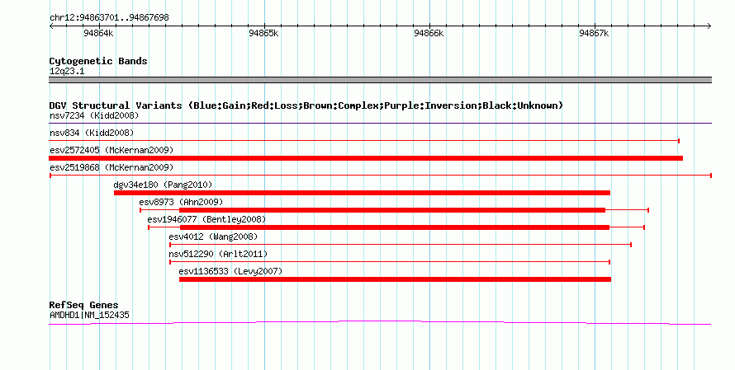The height and width of the screenshot is (370, 735).
Task: Click the dgv34e180 (Pang2010) label
Action: coord(163,185)
